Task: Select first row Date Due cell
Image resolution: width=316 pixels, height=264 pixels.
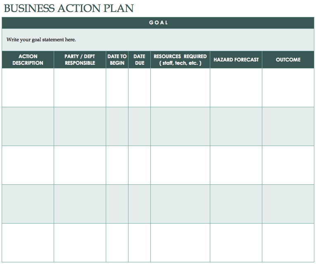Action: [139, 87]
